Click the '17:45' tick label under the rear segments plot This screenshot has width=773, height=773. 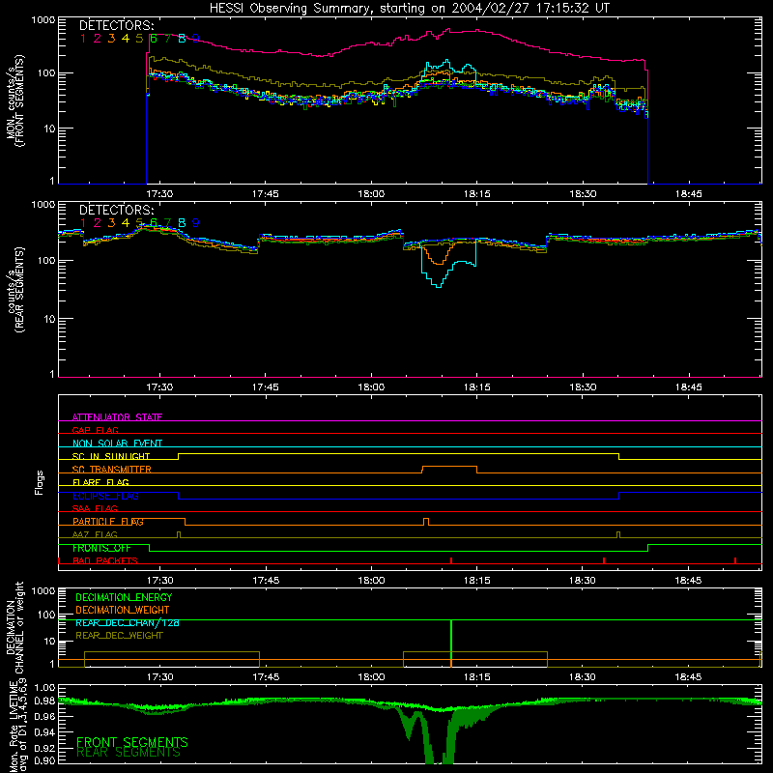tap(265, 387)
